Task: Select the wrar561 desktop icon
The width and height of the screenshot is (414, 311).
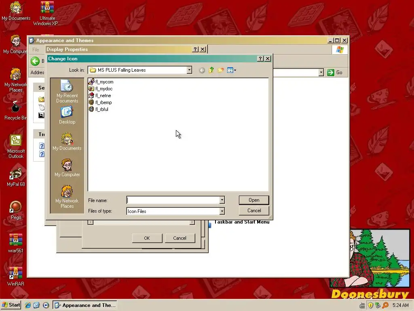Action: pyautogui.click(x=16, y=243)
